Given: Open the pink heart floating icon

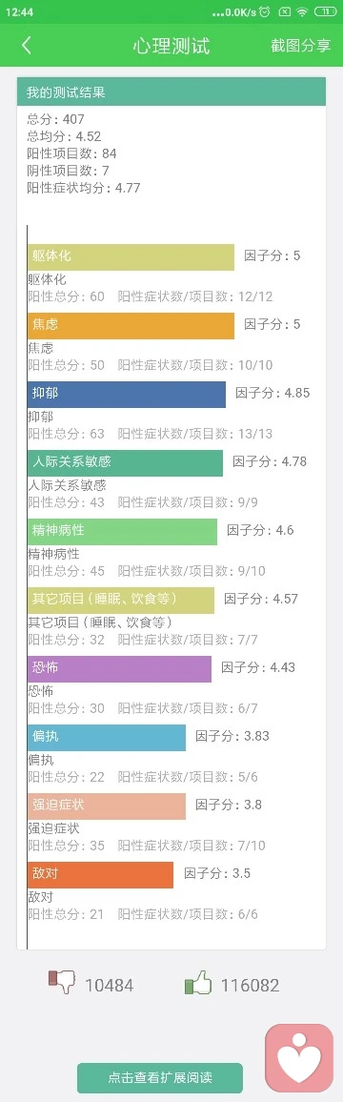Looking at the screenshot, I should (299, 1058).
